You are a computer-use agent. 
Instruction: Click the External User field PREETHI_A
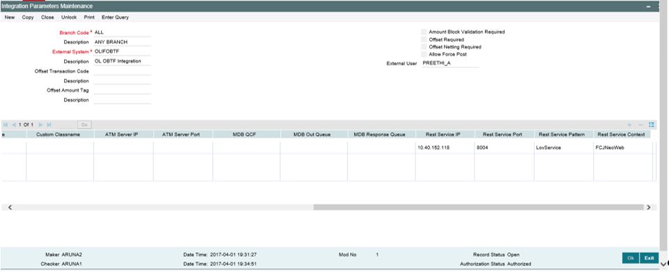coord(450,63)
